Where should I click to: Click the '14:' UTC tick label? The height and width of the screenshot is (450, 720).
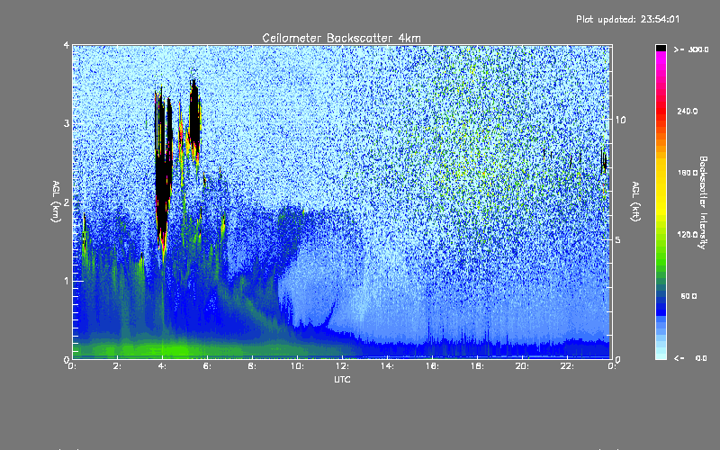coord(387,366)
